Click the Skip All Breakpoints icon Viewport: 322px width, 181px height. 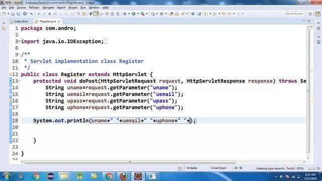31,14
